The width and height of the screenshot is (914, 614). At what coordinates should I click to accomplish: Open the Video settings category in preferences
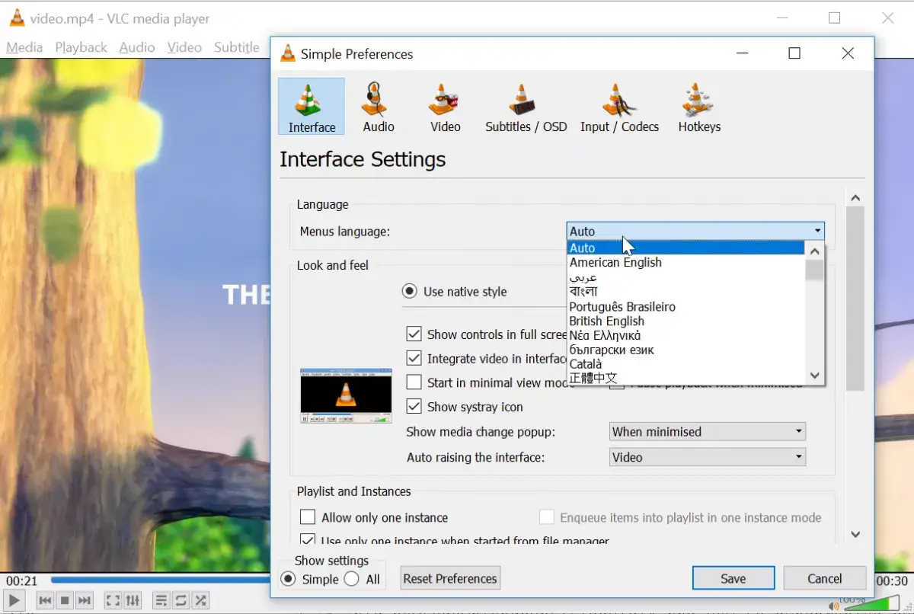point(445,107)
